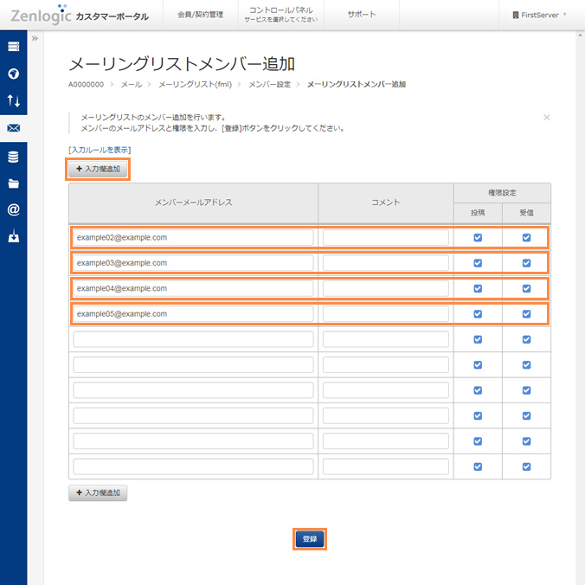
Task: Click bottom 入力欄追加 button
Action: (98, 493)
